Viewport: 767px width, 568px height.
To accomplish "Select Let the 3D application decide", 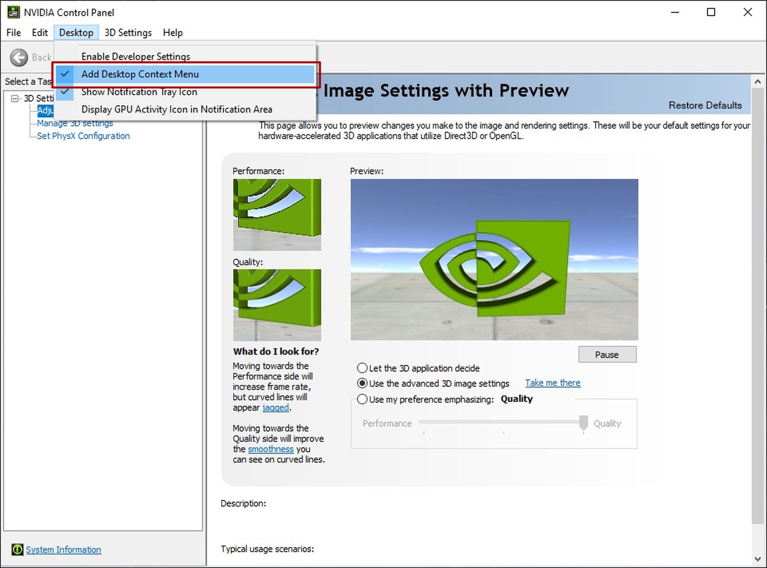I will 362,368.
